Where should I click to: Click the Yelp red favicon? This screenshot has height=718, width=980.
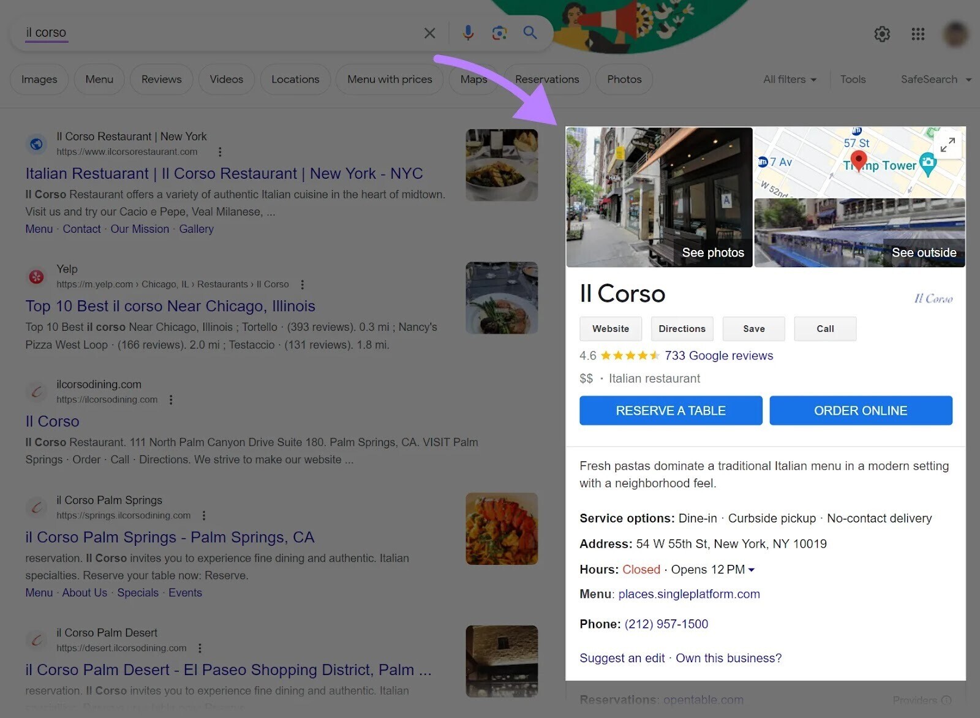click(37, 277)
